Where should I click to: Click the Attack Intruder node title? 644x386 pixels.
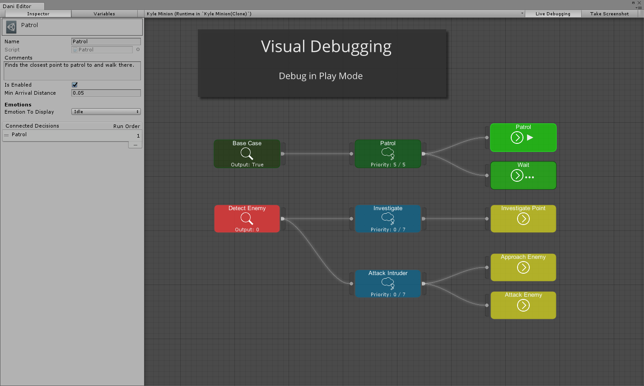tap(388, 273)
